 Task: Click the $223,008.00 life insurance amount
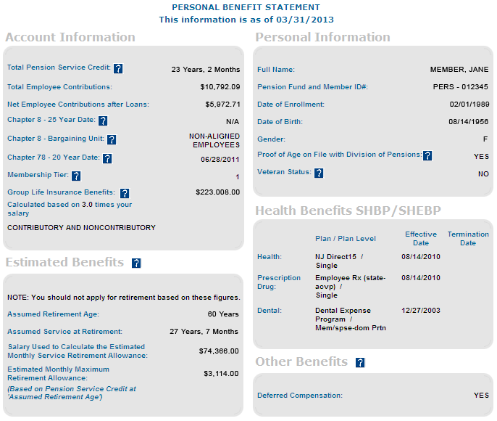218,192
